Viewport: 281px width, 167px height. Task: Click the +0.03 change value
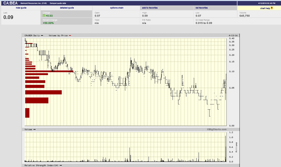pyautogui.click(x=49, y=16)
